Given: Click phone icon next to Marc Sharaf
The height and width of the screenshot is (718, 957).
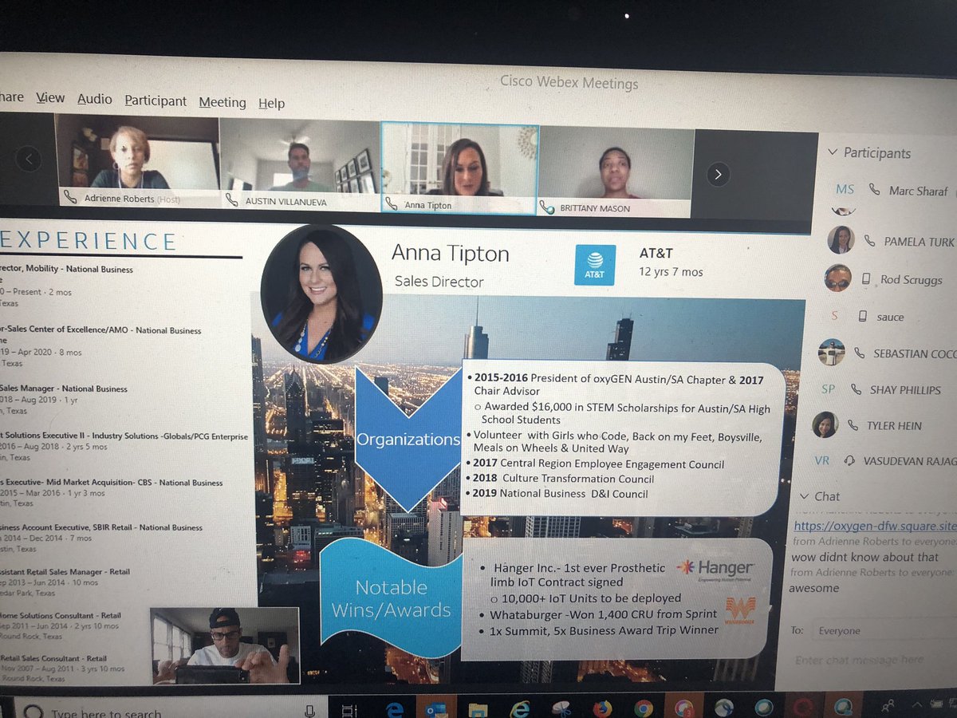Looking at the screenshot, I should [875, 190].
